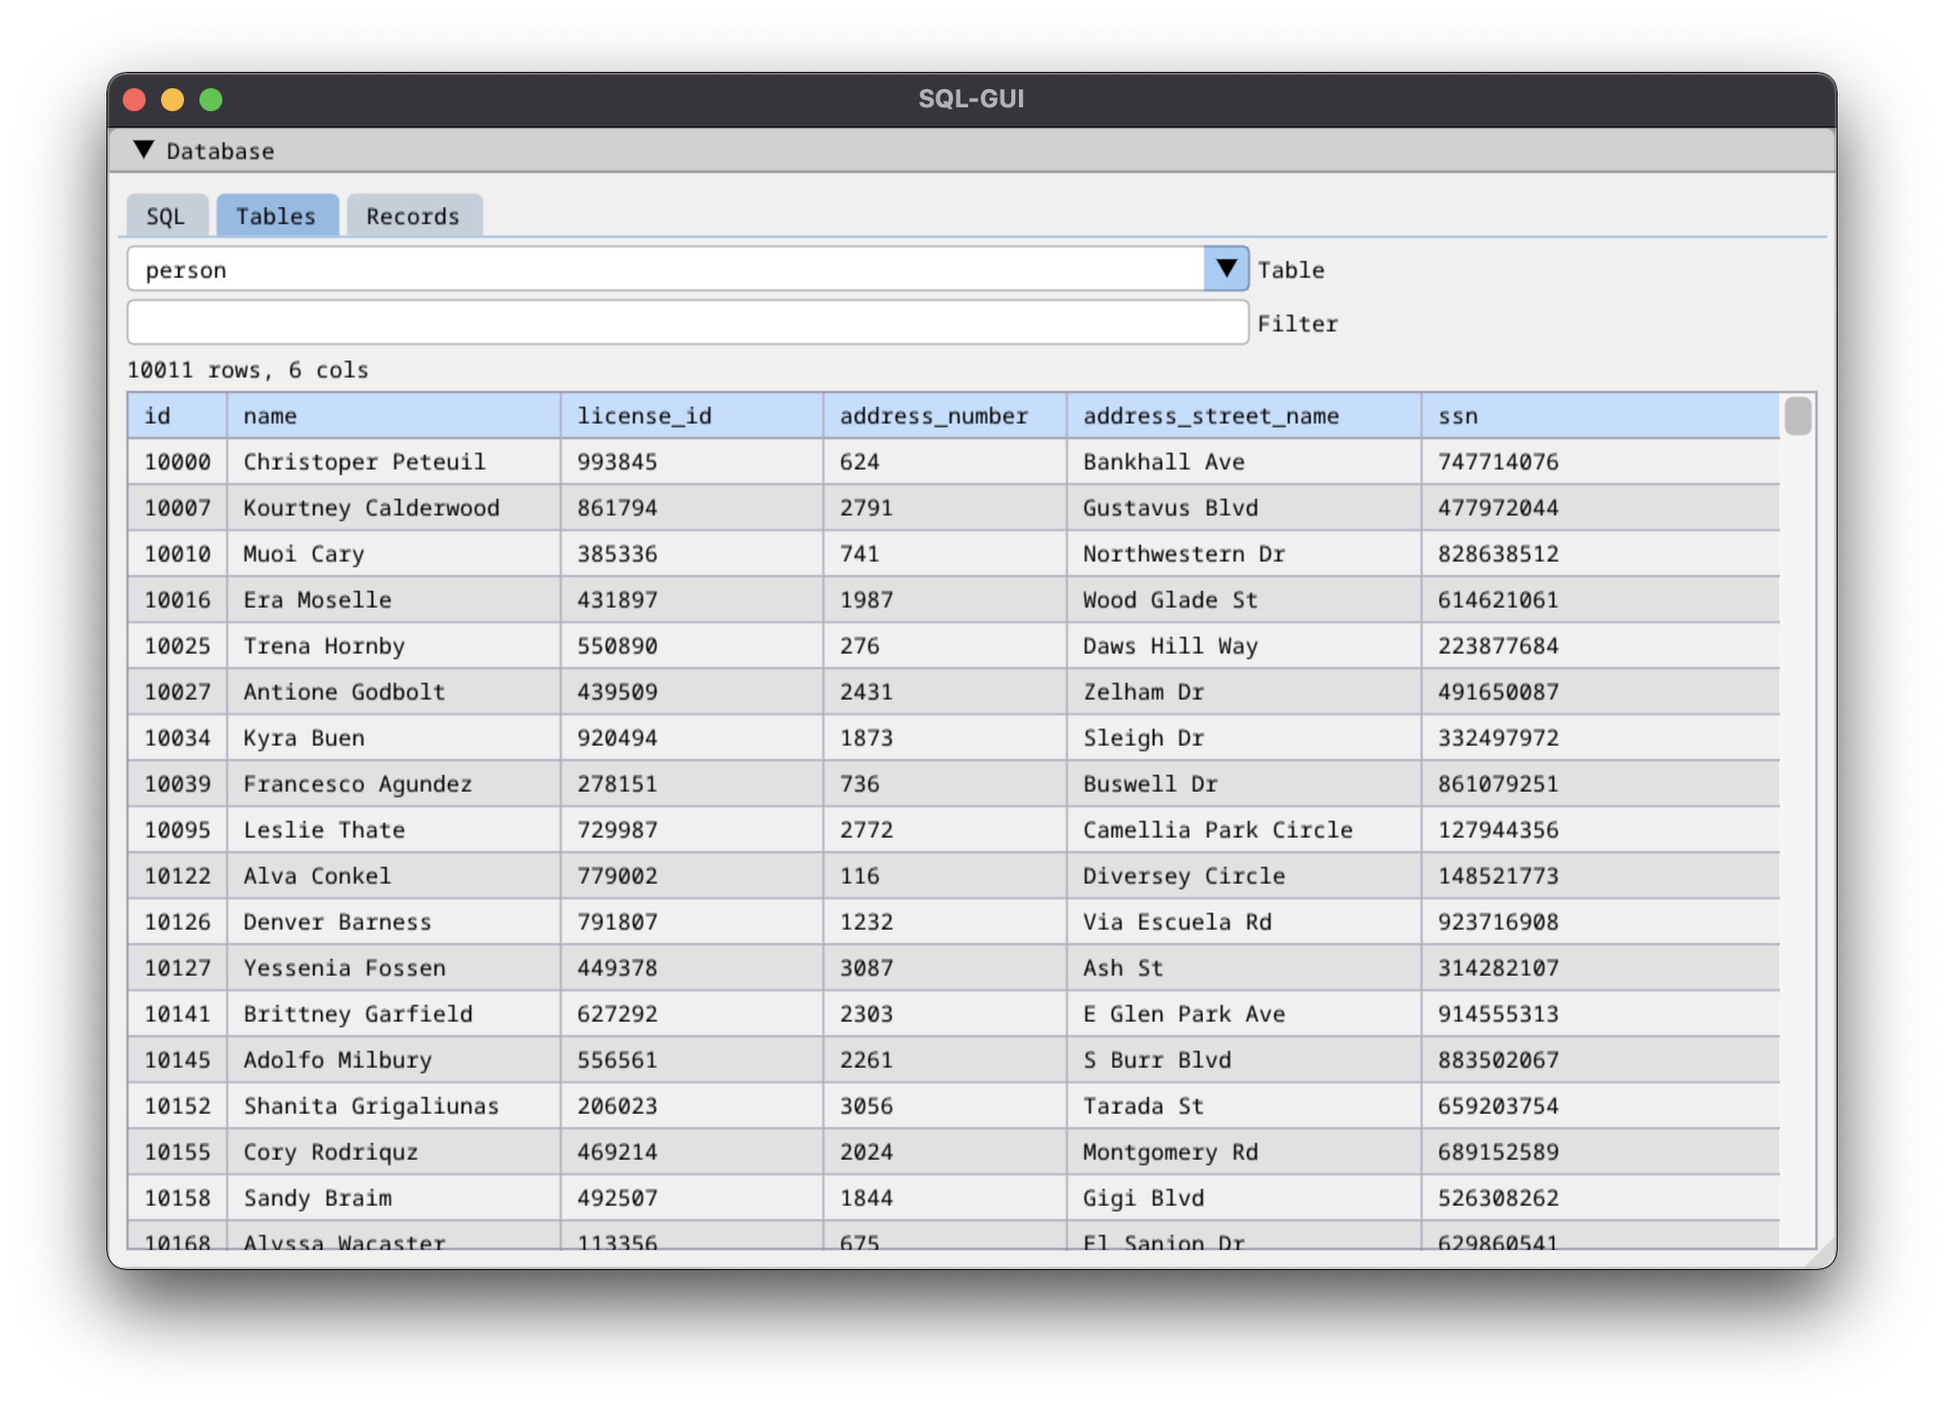This screenshot has height=1411, width=1944.
Task: Switch to the Records tab
Action: click(413, 216)
